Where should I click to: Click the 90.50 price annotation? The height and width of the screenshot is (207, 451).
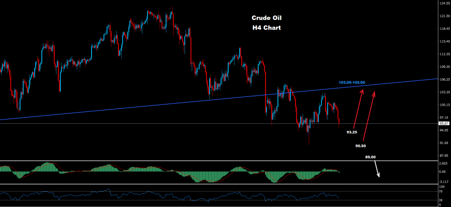(360, 146)
